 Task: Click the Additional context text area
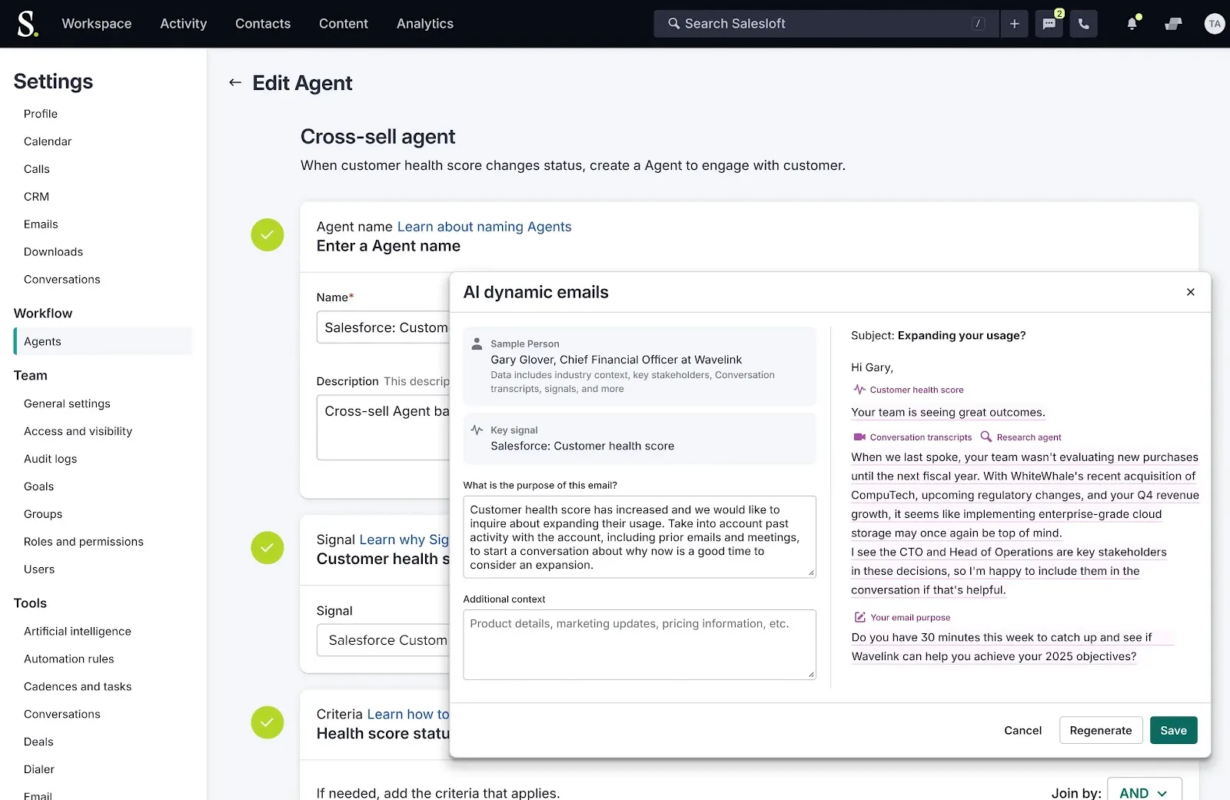[x=640, y=644]
